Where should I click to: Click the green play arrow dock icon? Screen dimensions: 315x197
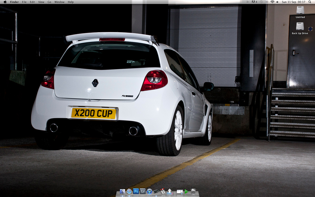coord(186,191)
